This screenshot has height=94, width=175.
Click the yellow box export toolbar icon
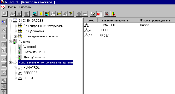coord(47,14)
